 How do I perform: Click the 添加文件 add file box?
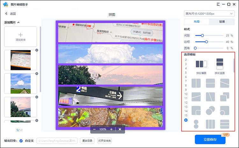point(21,37)
